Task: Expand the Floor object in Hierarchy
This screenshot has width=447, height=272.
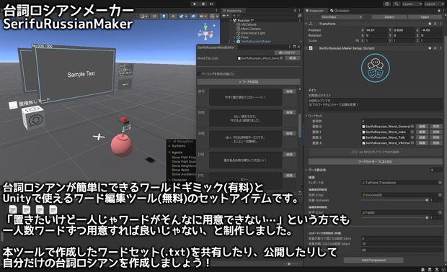Action: pos(234,37)
